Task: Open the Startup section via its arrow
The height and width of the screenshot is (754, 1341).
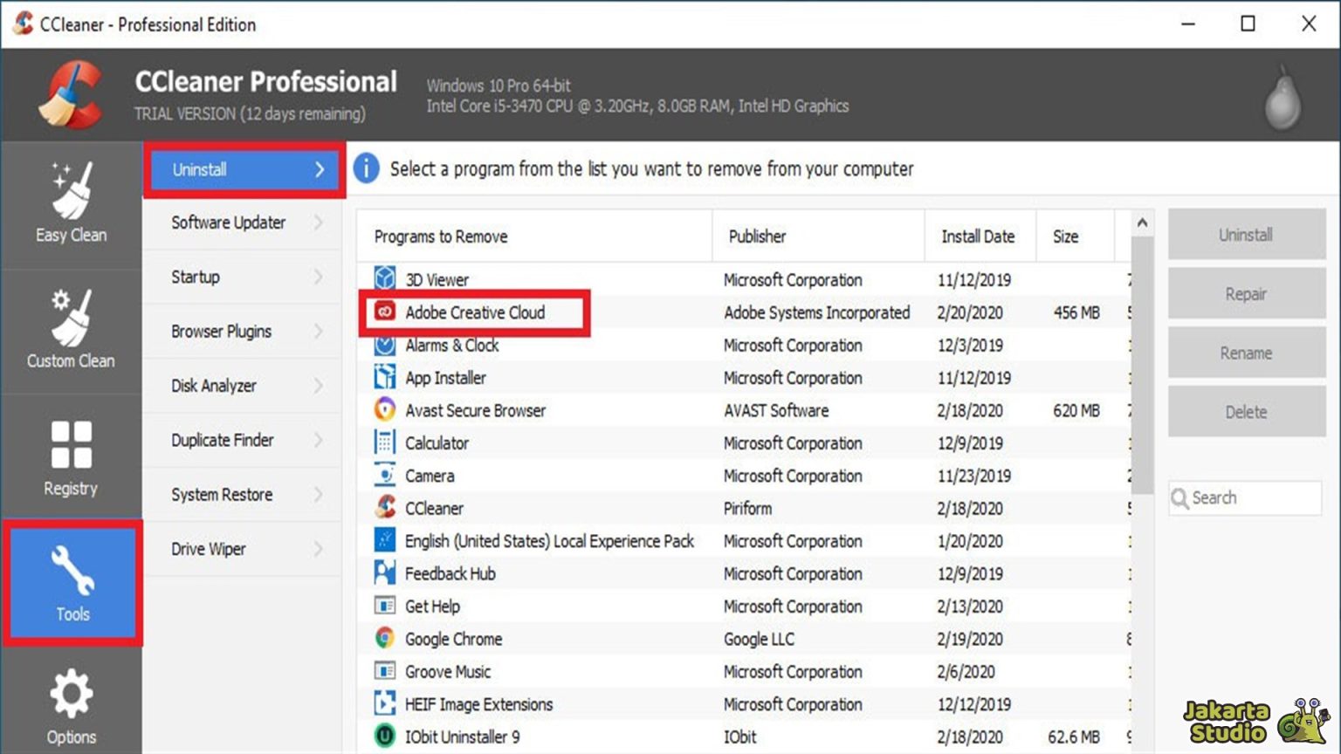Action: coord(320,278)
